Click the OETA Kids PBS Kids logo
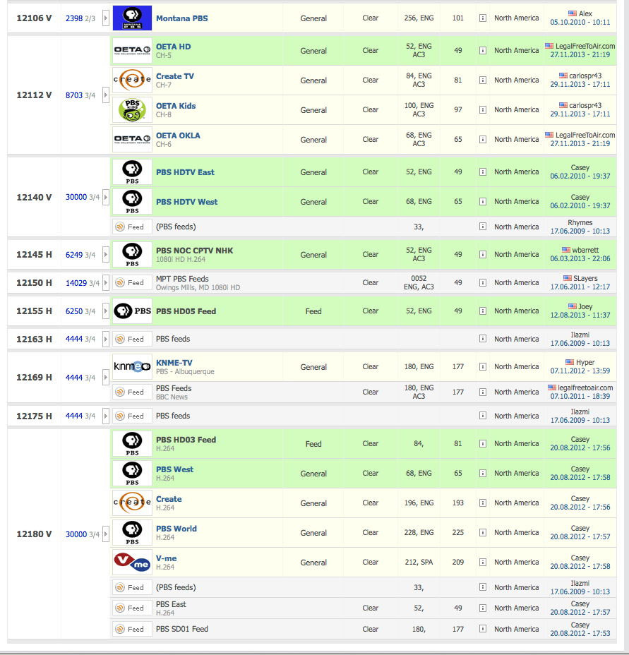This screenshot has height=655, width=629. (x=132, y=110)
